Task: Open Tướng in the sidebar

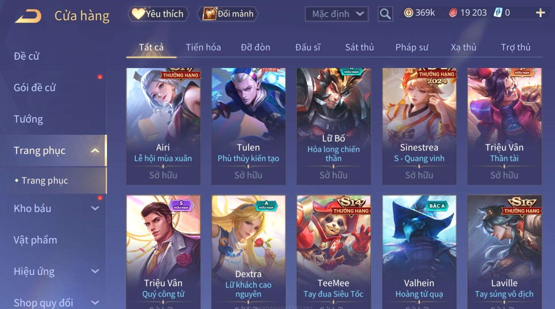Action: tap(28, 119)
